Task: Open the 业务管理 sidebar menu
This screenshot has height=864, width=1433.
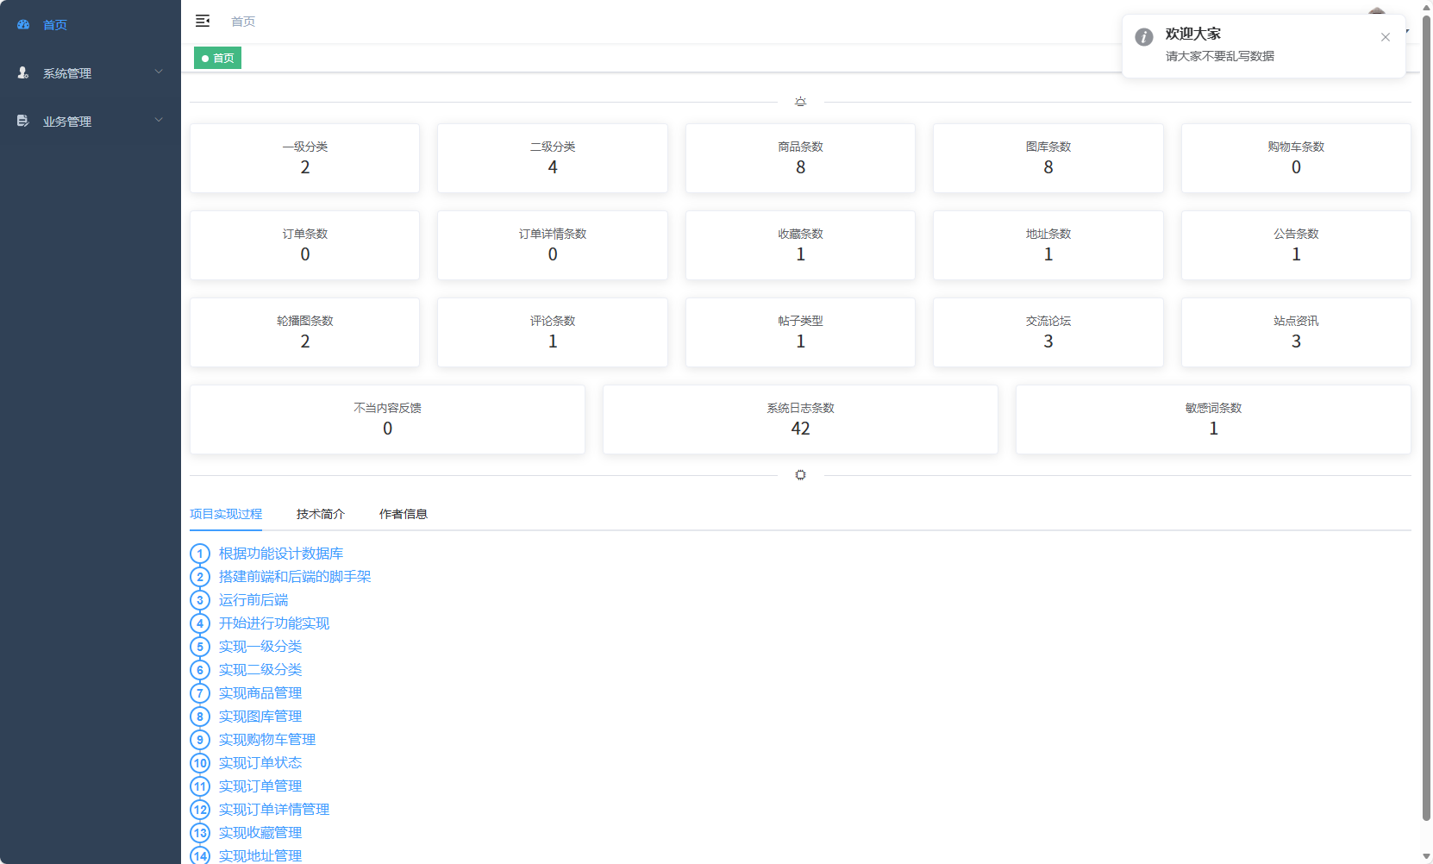Action: (91, 122)
